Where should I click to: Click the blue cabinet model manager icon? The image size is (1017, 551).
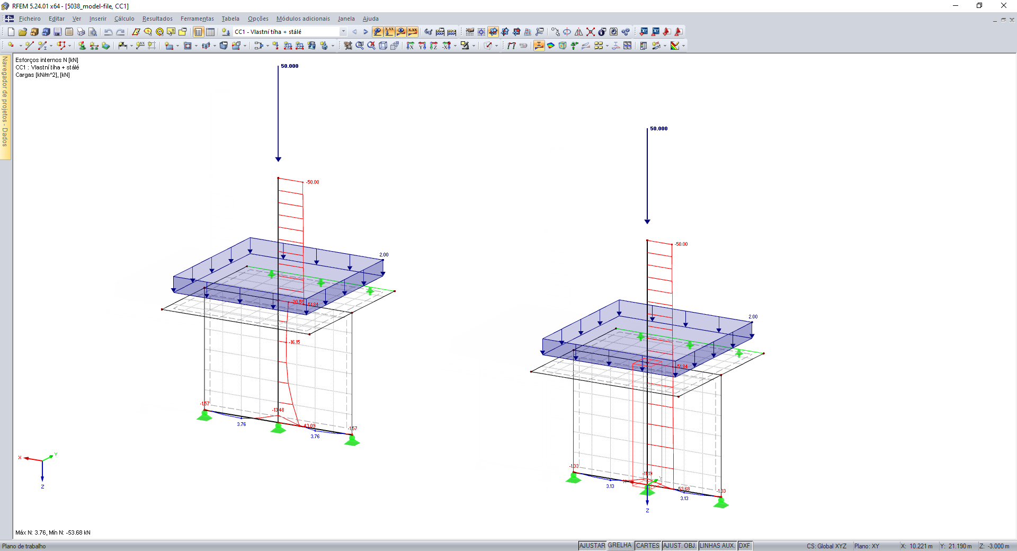click(x=46, y=32)
